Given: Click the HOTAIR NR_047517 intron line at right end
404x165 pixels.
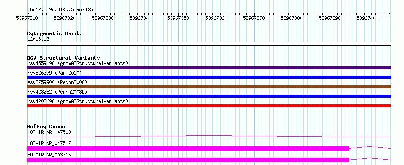Looking at the screenshot, I should tap(370, 147).
